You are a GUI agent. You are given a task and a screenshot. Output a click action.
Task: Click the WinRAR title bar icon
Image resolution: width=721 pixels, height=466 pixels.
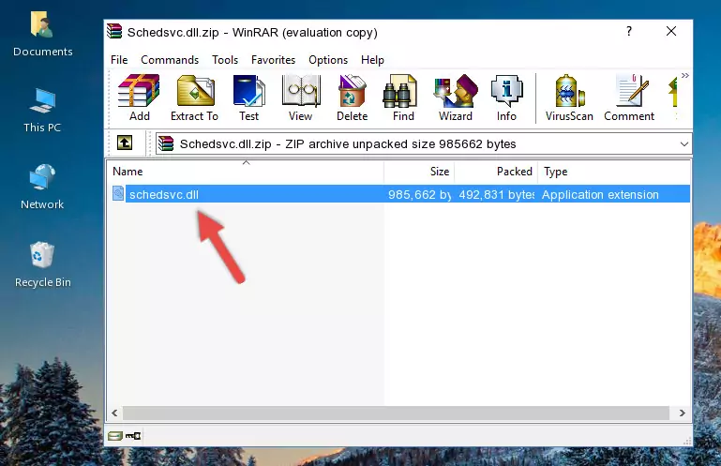pyautogui.click(x=114, y=32)
